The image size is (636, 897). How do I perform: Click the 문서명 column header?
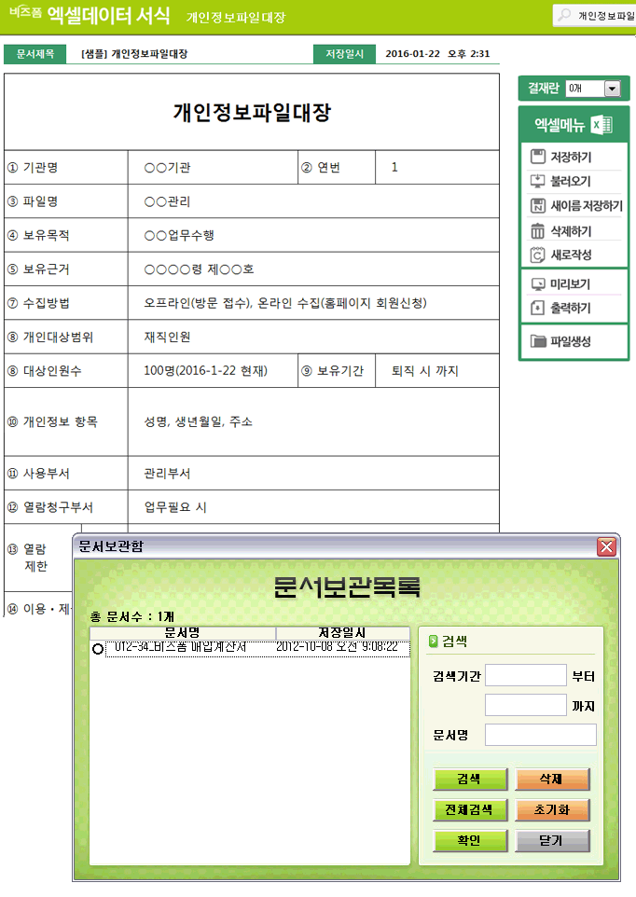coord(183,633)
